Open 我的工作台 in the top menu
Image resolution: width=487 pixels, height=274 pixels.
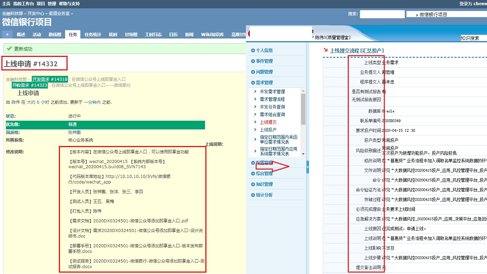[24, 4]
